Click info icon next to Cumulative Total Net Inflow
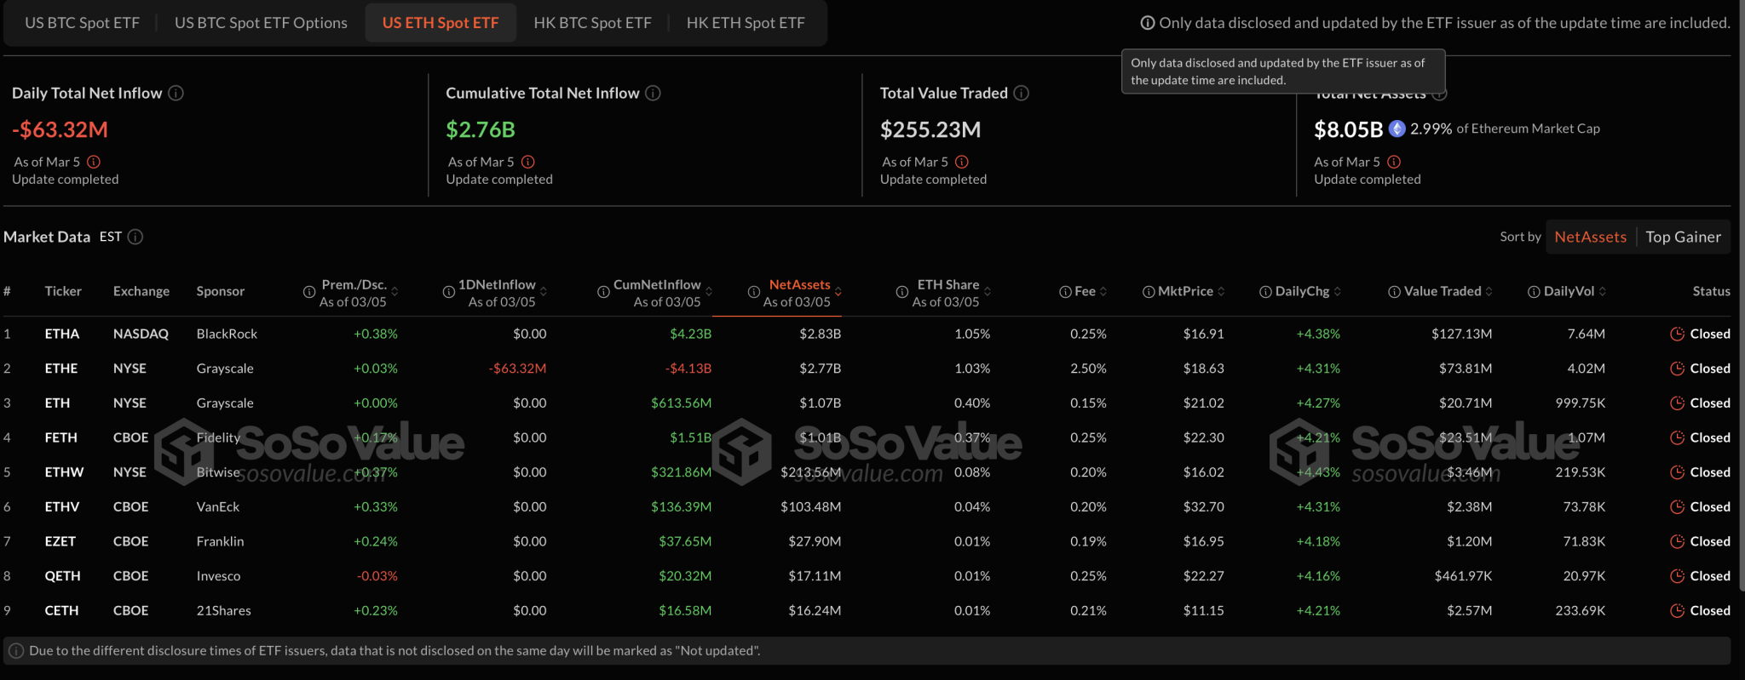This screenshot has width=1745, height=680. tap(653, 93)
